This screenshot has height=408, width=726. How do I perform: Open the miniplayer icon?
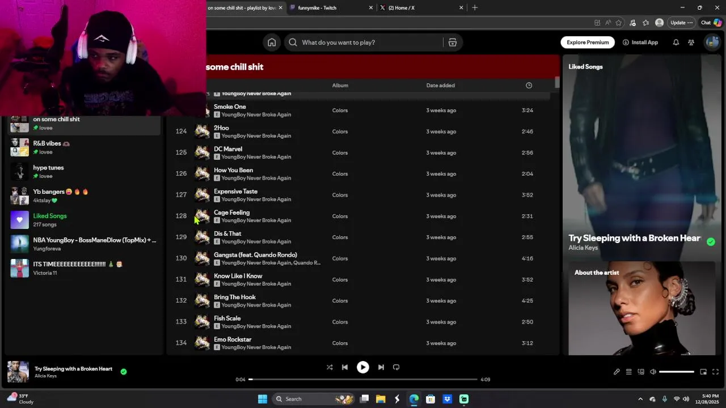[x=703, y=372]
